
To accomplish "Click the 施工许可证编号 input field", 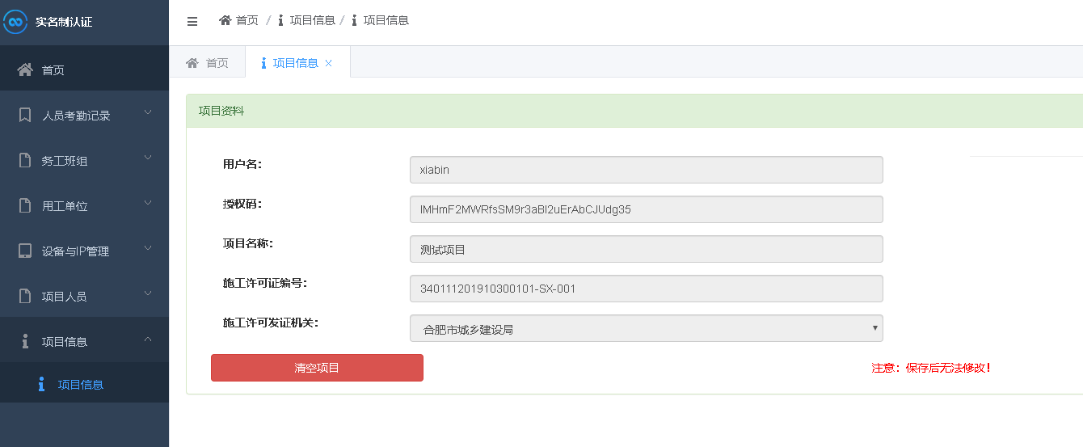I will point(646,289).
